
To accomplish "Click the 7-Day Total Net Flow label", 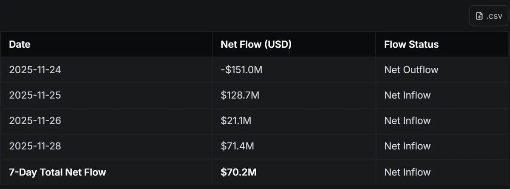I will point(57,172).
